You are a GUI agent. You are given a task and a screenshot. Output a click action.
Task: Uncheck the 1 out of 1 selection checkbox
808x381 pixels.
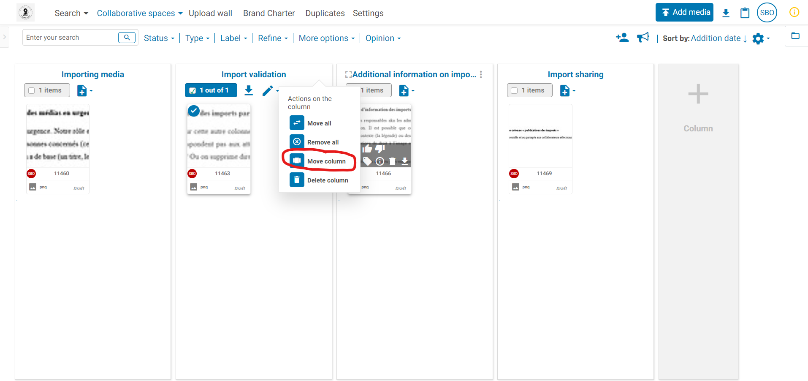click(x=193, y=90)
